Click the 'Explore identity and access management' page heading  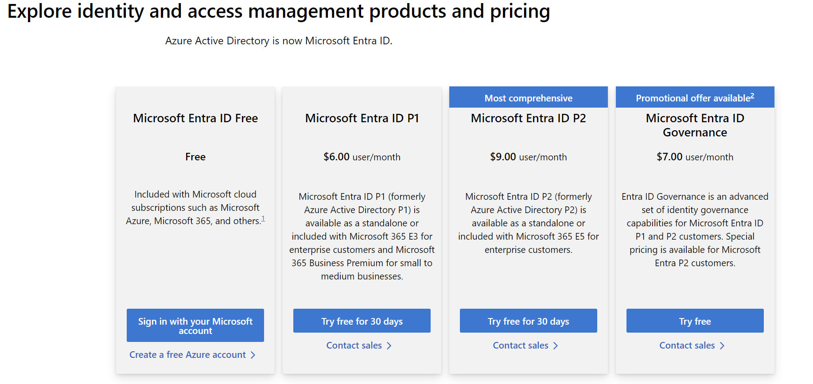tap(279, 11)
